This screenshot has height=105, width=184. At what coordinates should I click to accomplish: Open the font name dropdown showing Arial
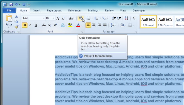[x=43, y=18]
